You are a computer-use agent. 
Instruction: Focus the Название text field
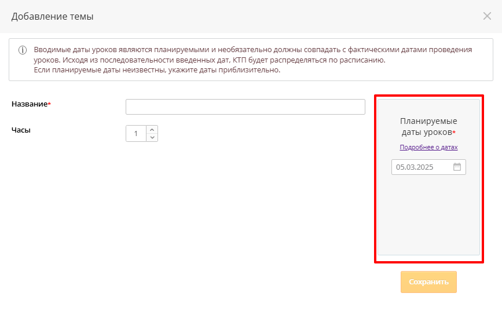245,107
